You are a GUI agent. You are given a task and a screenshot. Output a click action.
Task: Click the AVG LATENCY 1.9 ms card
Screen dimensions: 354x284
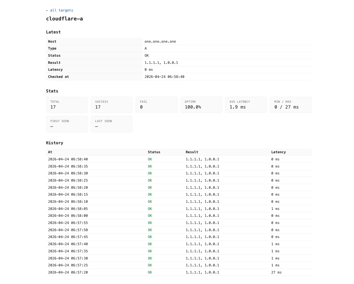(246, 105)
